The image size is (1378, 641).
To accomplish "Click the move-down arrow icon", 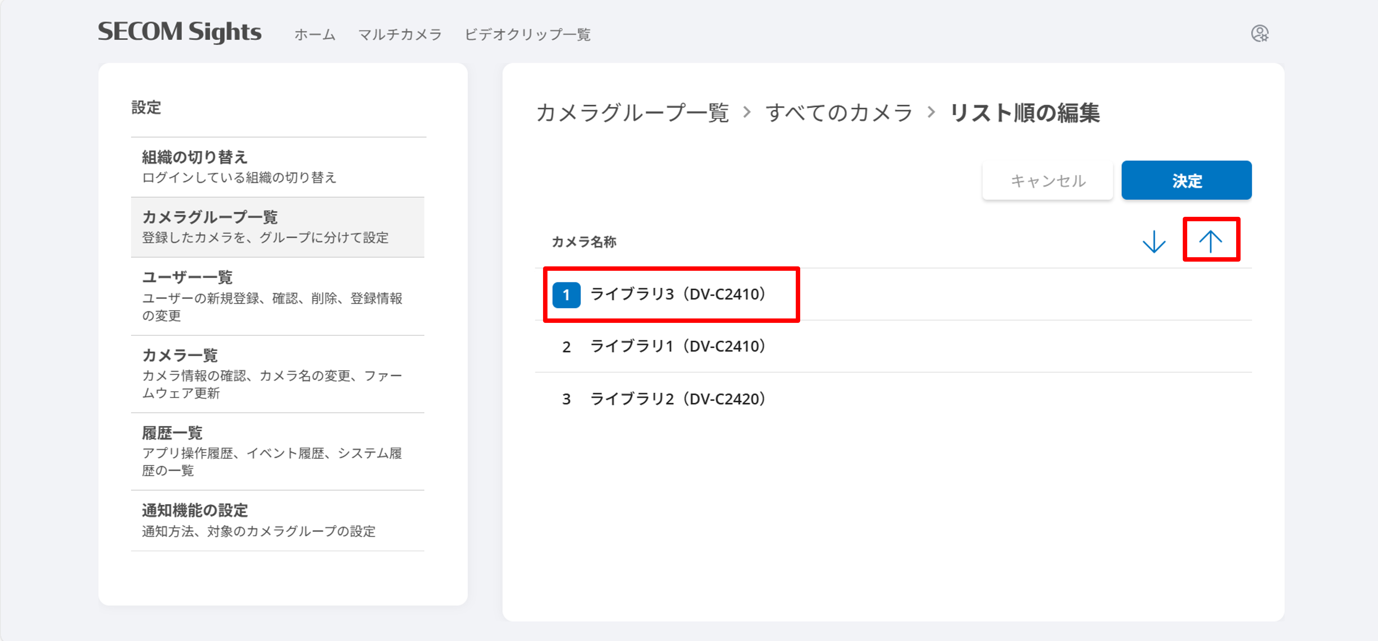I will [1154, 241].
